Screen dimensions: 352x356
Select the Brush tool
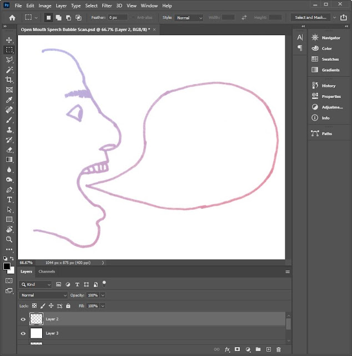9,120
